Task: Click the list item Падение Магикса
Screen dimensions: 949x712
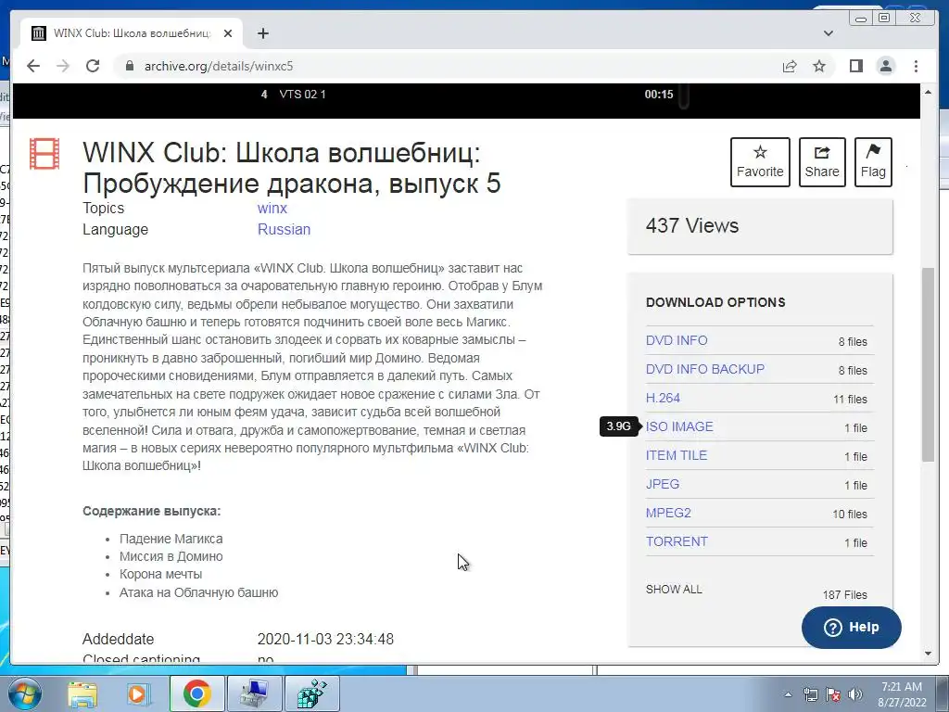Action: (171, 539)
